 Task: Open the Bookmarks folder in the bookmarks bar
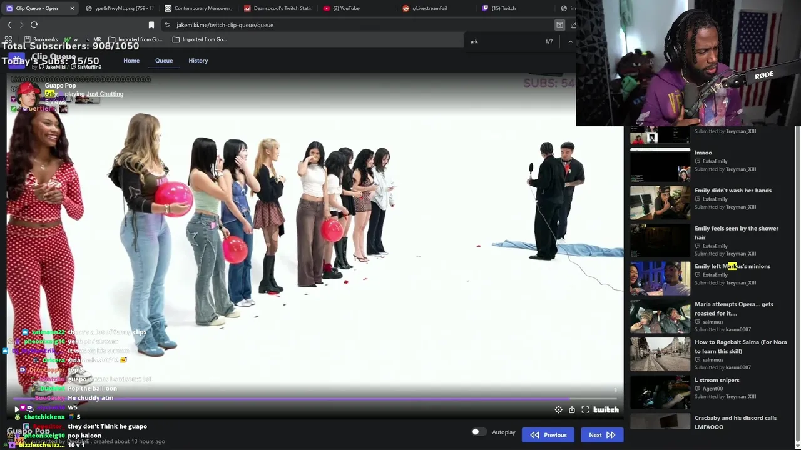[x=41, y=39]
